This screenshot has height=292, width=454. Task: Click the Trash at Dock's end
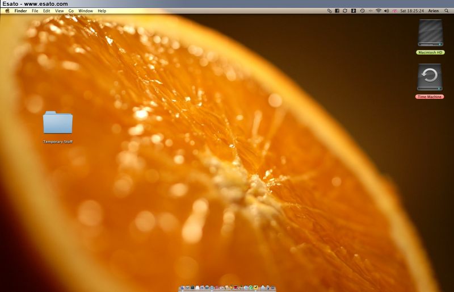tap(272, 288)
